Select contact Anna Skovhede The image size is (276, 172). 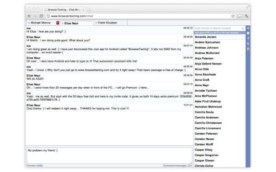[x=220, y=74]
